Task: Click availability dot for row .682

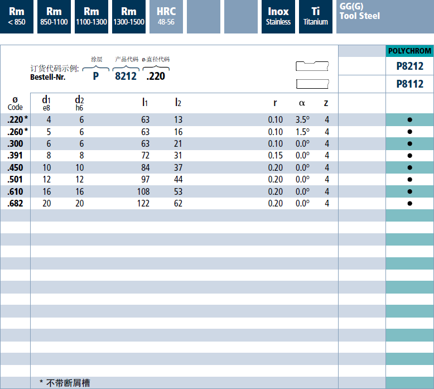Action: pyautogui.click(x=409, y=204)
